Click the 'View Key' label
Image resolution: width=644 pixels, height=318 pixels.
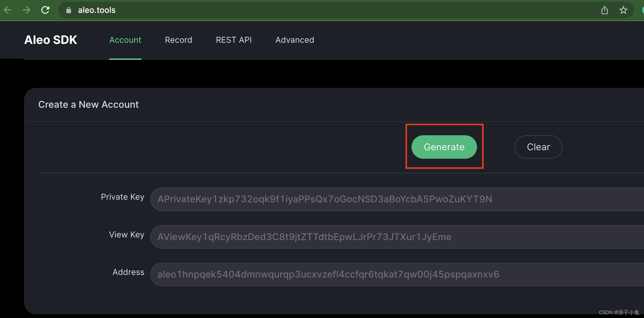click(127, 235)
